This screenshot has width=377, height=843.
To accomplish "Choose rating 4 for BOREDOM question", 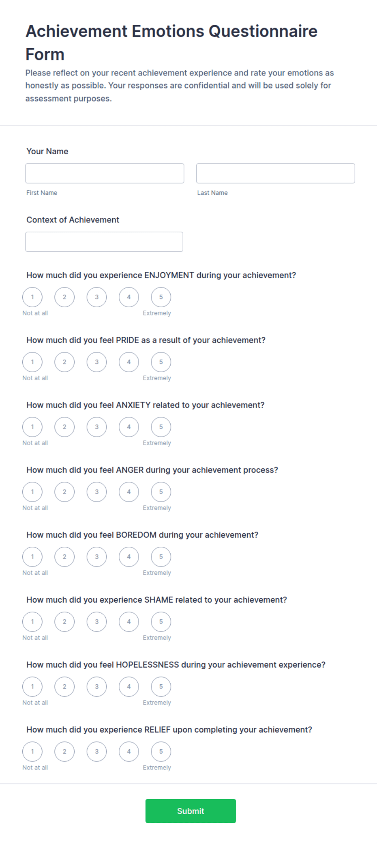I will pyautogui.click(x=129, y=557).
